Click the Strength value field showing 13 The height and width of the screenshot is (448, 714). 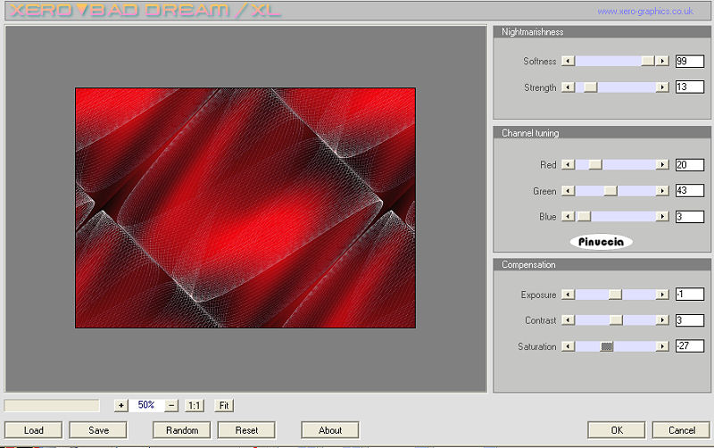point(689,87)
